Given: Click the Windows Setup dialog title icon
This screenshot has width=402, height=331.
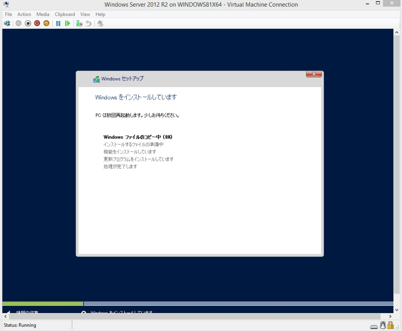Looking at the screenshot, I should [97, 79].
